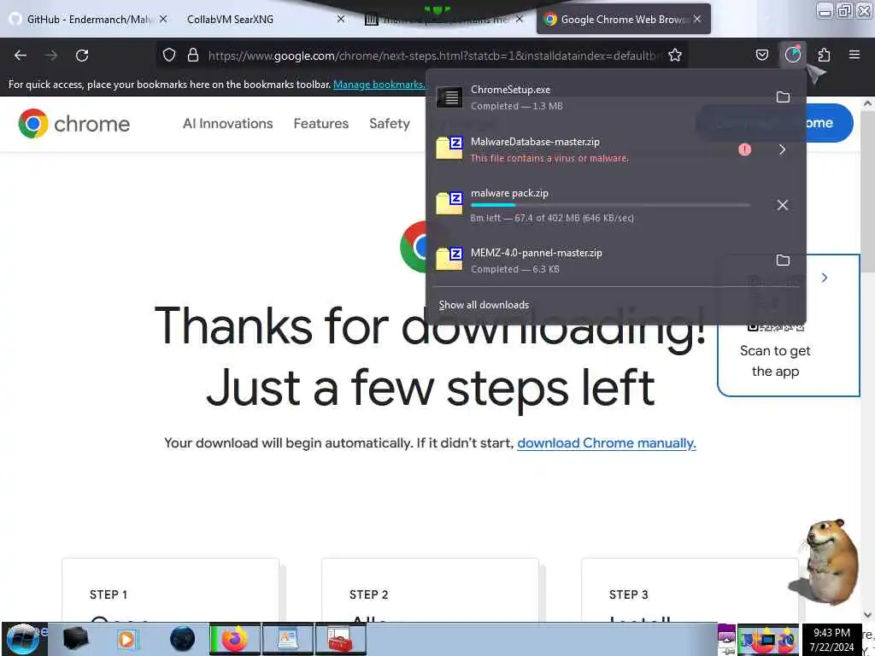
Task: Click the red warning icon on MalwareDatabase-master.zip
Action: click(x=744, y=149)
